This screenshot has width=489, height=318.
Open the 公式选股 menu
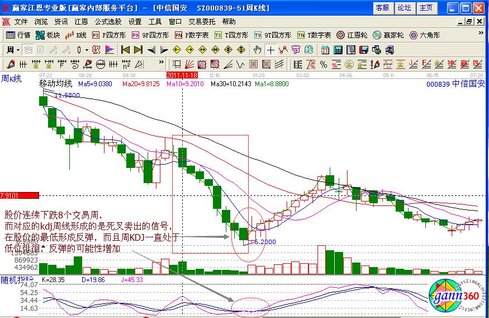point(108,22)
